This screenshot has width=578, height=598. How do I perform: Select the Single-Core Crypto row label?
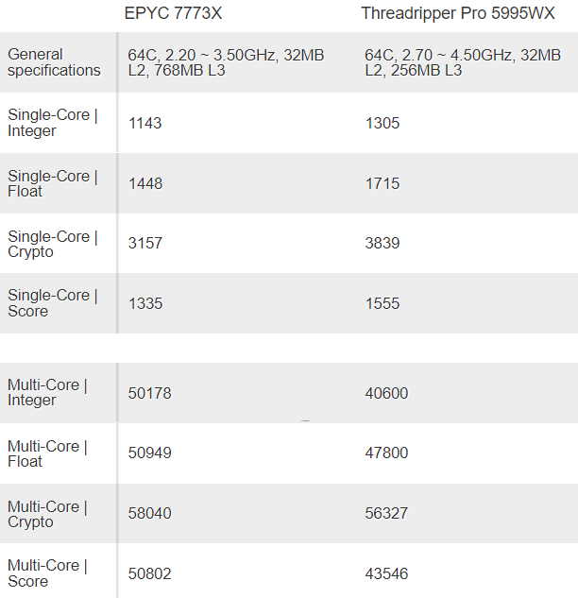pyautogui.click(x=52, y=244)
